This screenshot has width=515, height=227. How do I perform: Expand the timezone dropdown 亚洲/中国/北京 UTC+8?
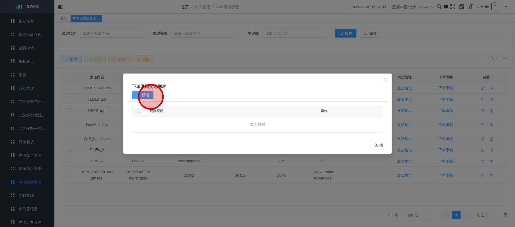point(412,7)
